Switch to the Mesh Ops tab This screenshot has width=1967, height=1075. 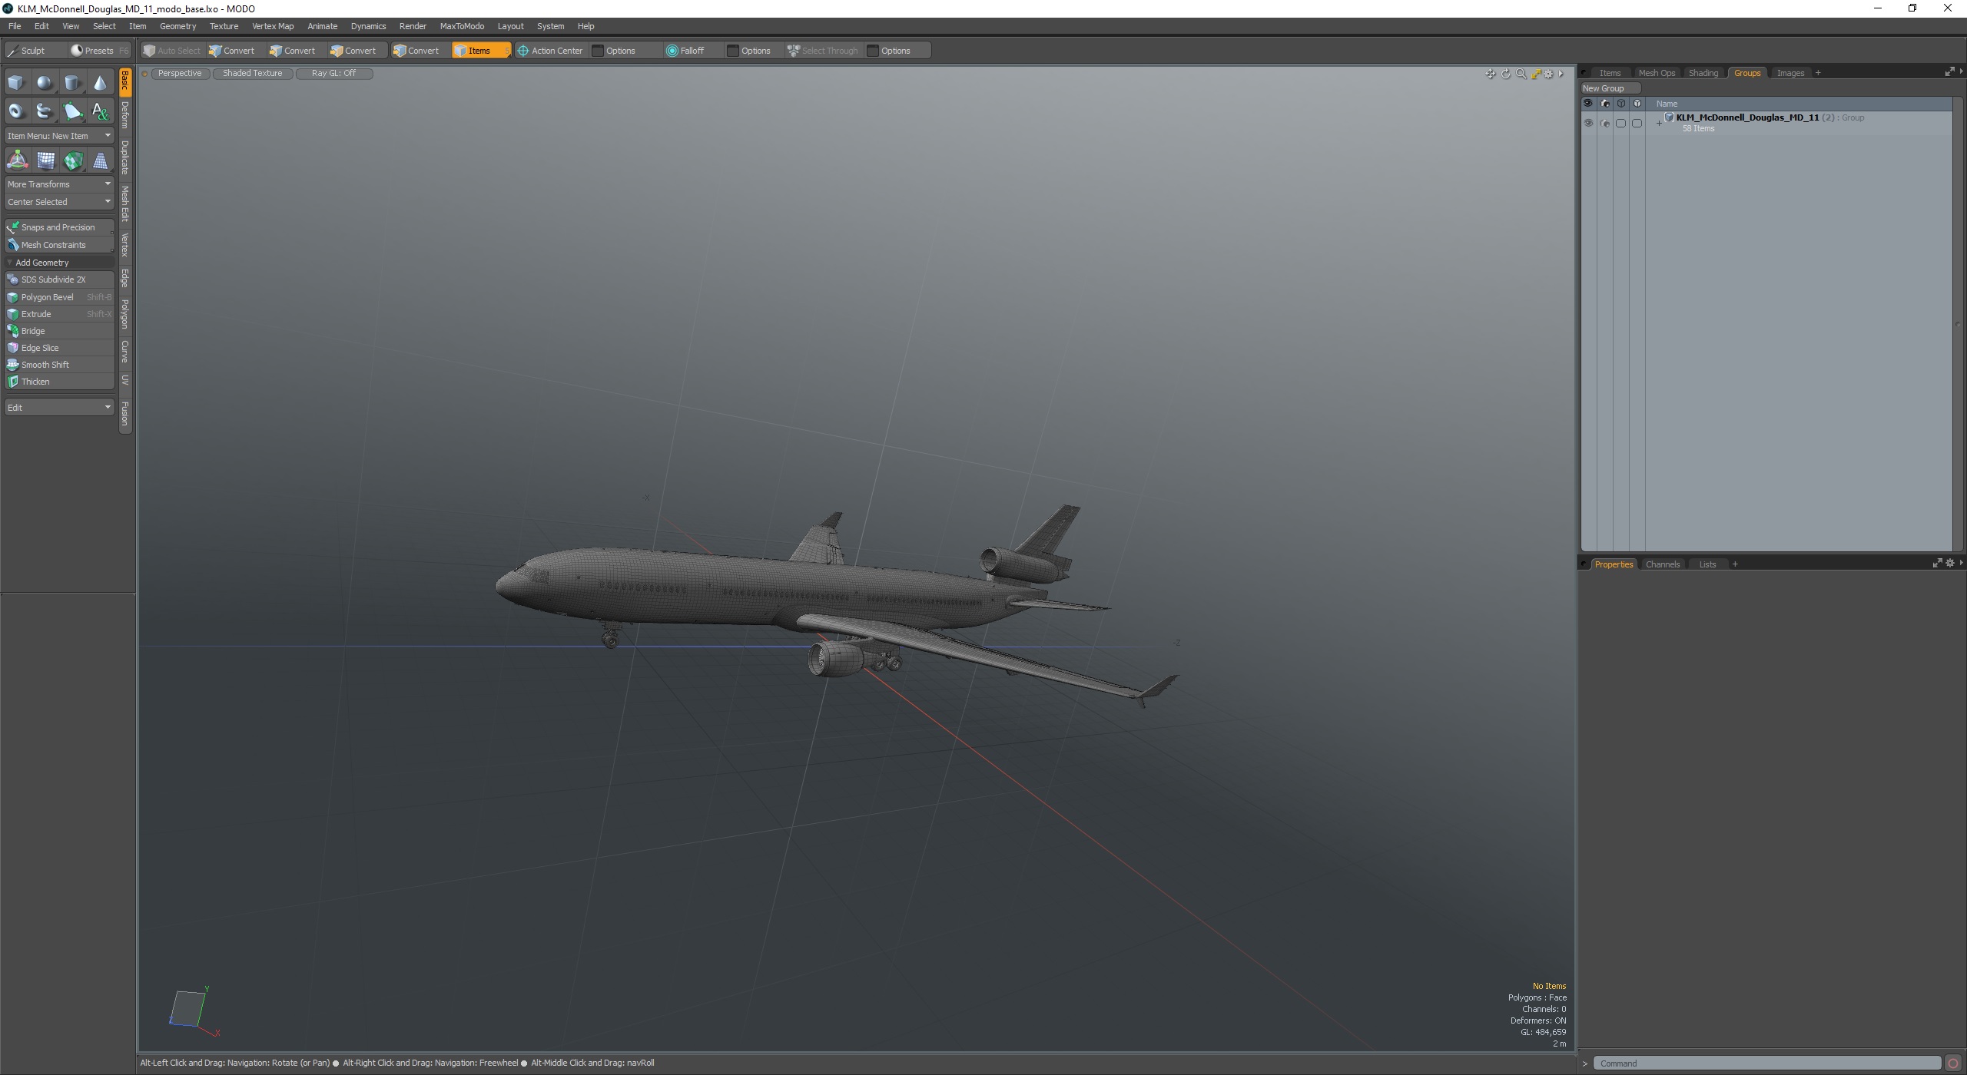[1656, 73]
